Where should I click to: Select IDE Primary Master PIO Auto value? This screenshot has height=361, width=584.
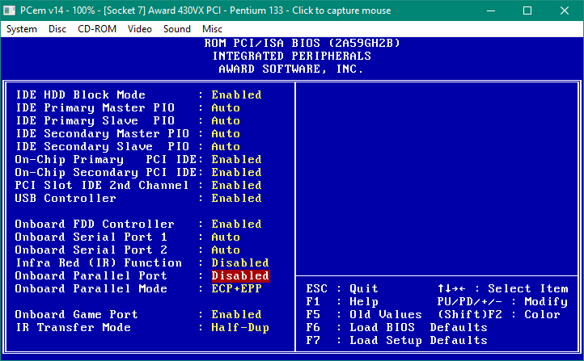pyautogui.click(x=226, y=108)
